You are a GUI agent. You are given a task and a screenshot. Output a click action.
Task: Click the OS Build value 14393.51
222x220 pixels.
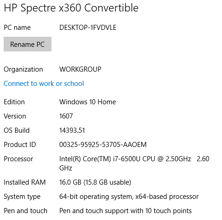pyautogui.click(x=72, y=130)
